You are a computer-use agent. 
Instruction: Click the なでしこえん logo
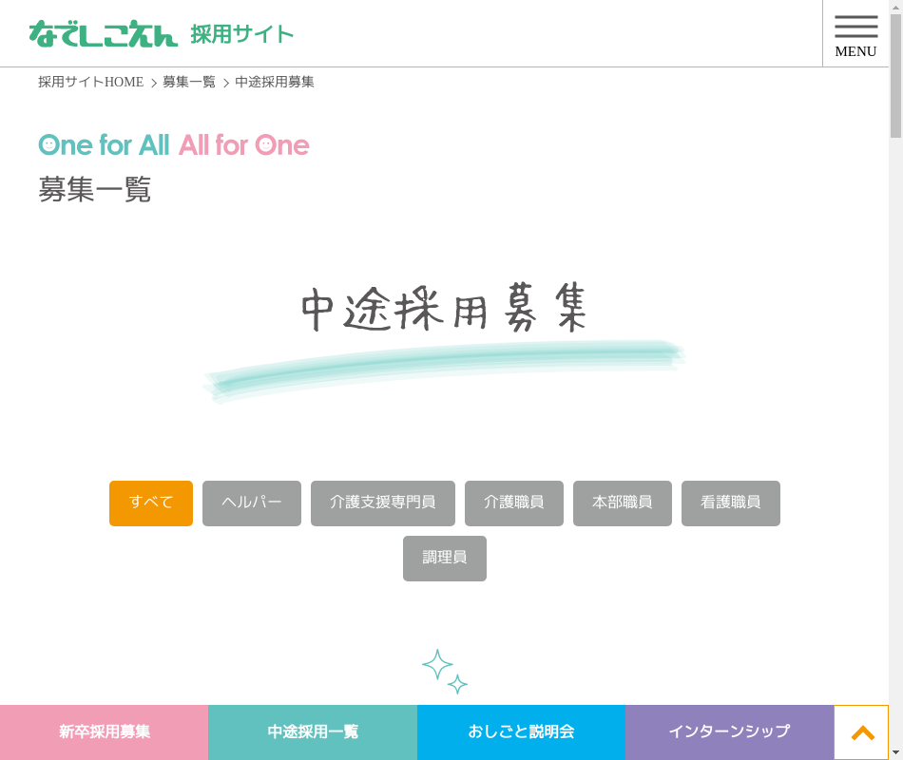tap(104, 34)
